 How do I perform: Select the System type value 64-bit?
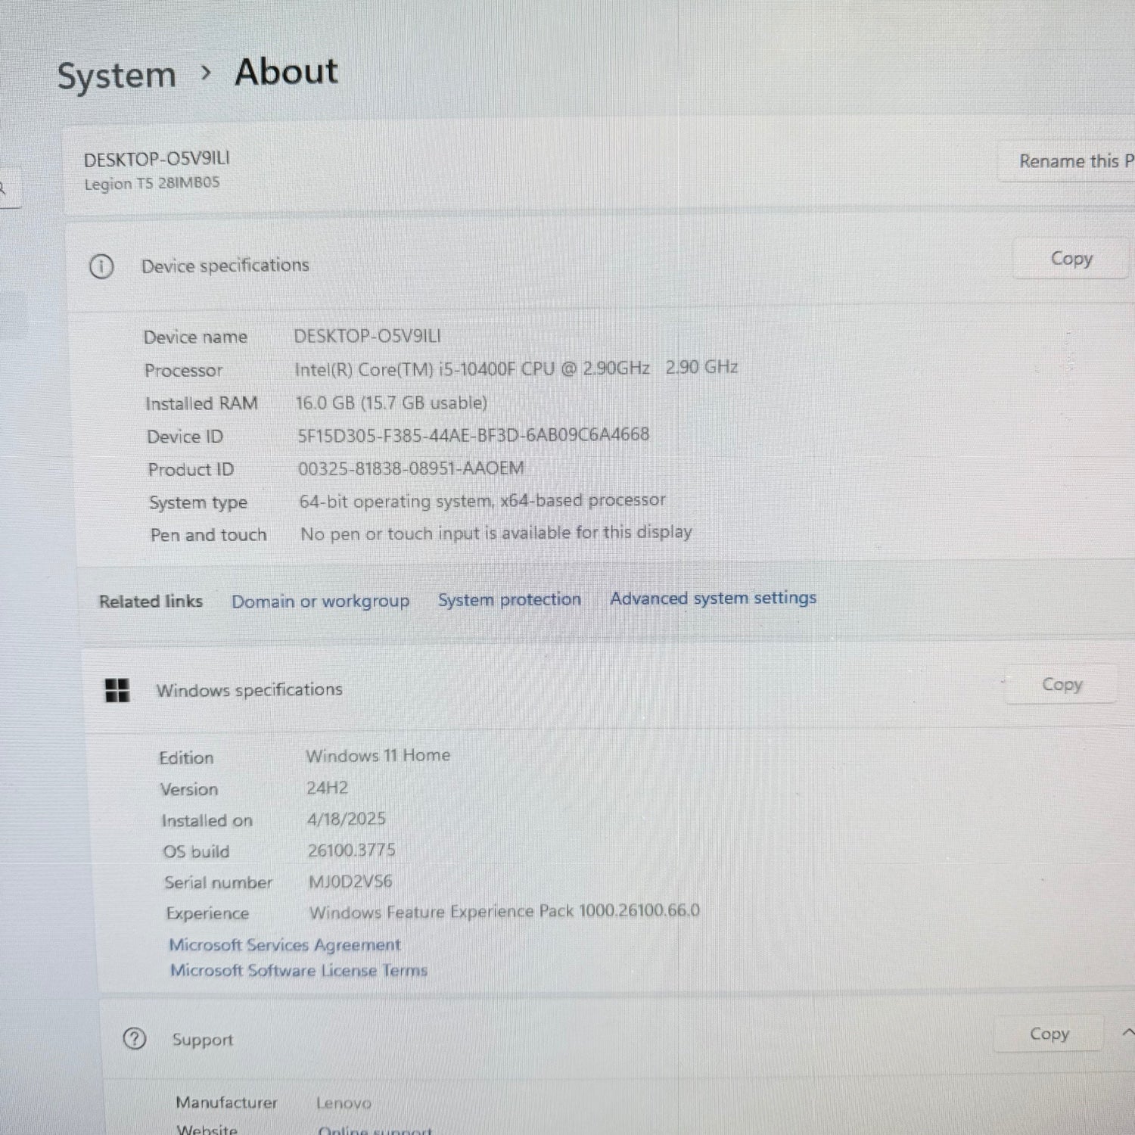tap(482, 501)
